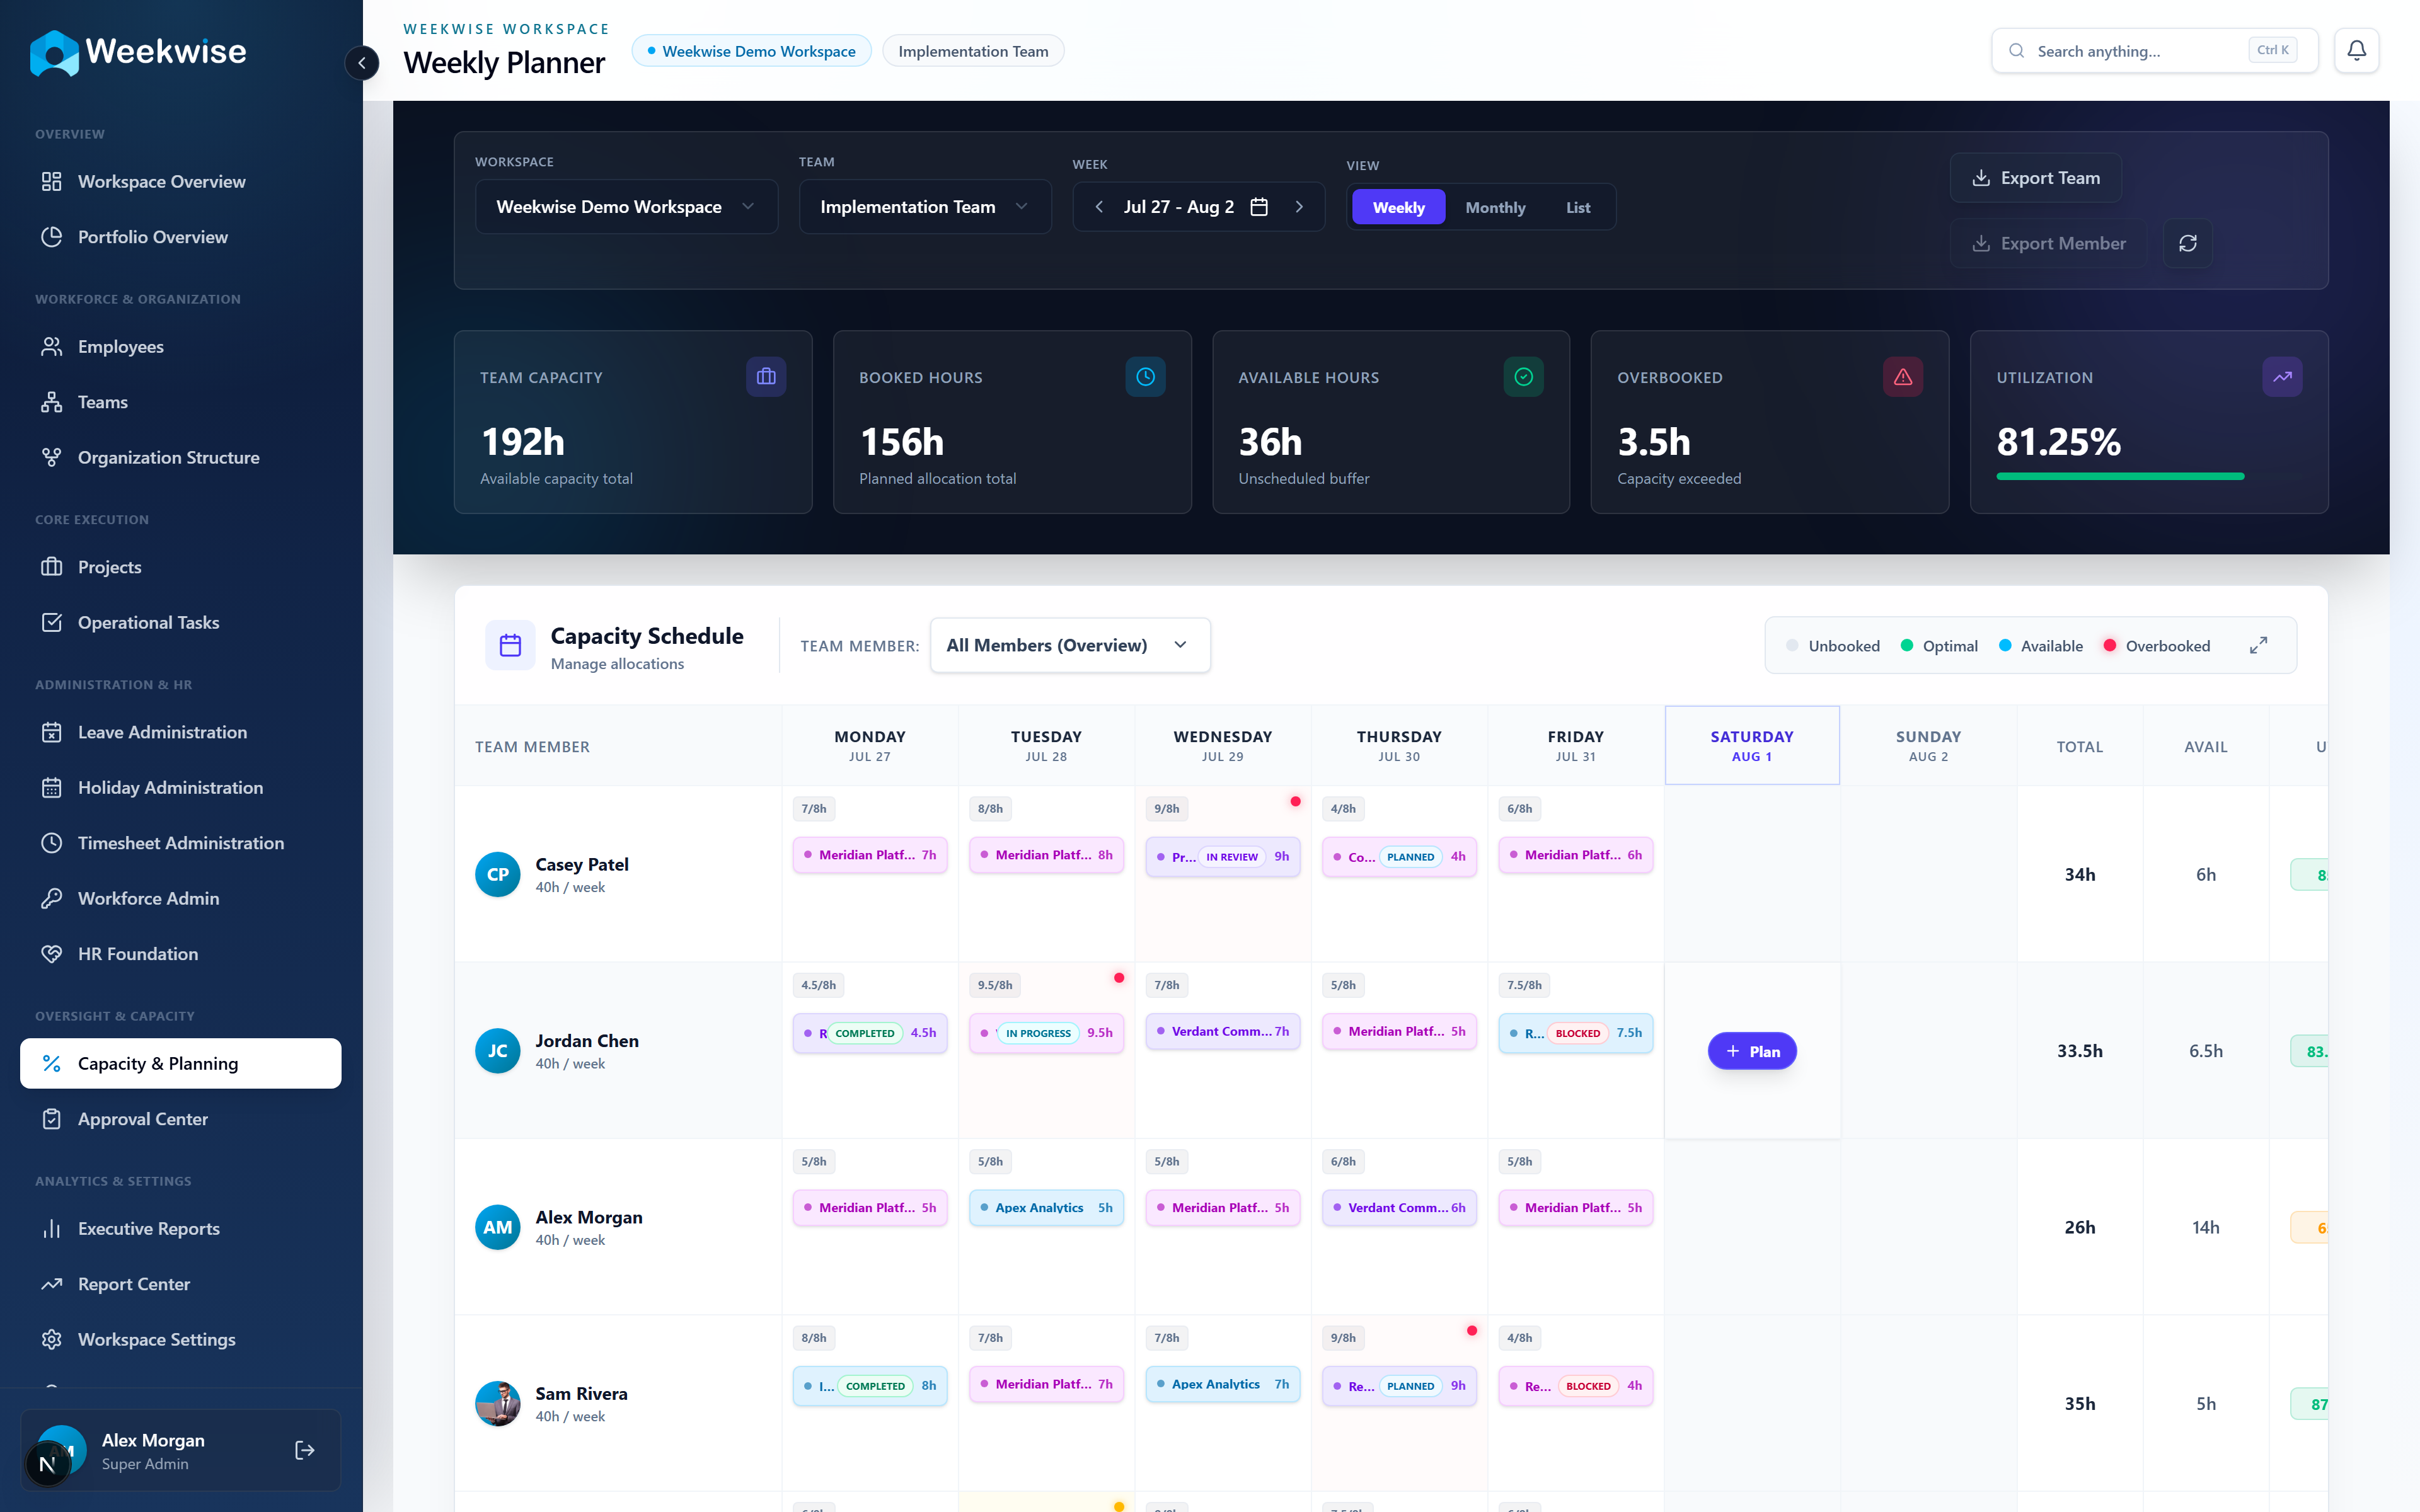Open Executive Reports in the sidebar

tap(180, 1229)
